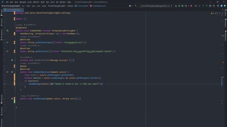Toggle the Database tool window
This screenshot has height=127, width=227.
pos(226,23)
